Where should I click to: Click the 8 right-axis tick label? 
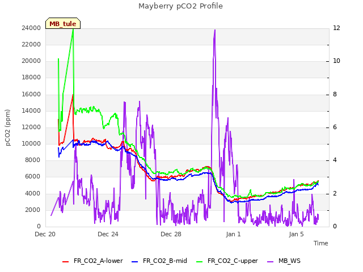coord(335,95)
